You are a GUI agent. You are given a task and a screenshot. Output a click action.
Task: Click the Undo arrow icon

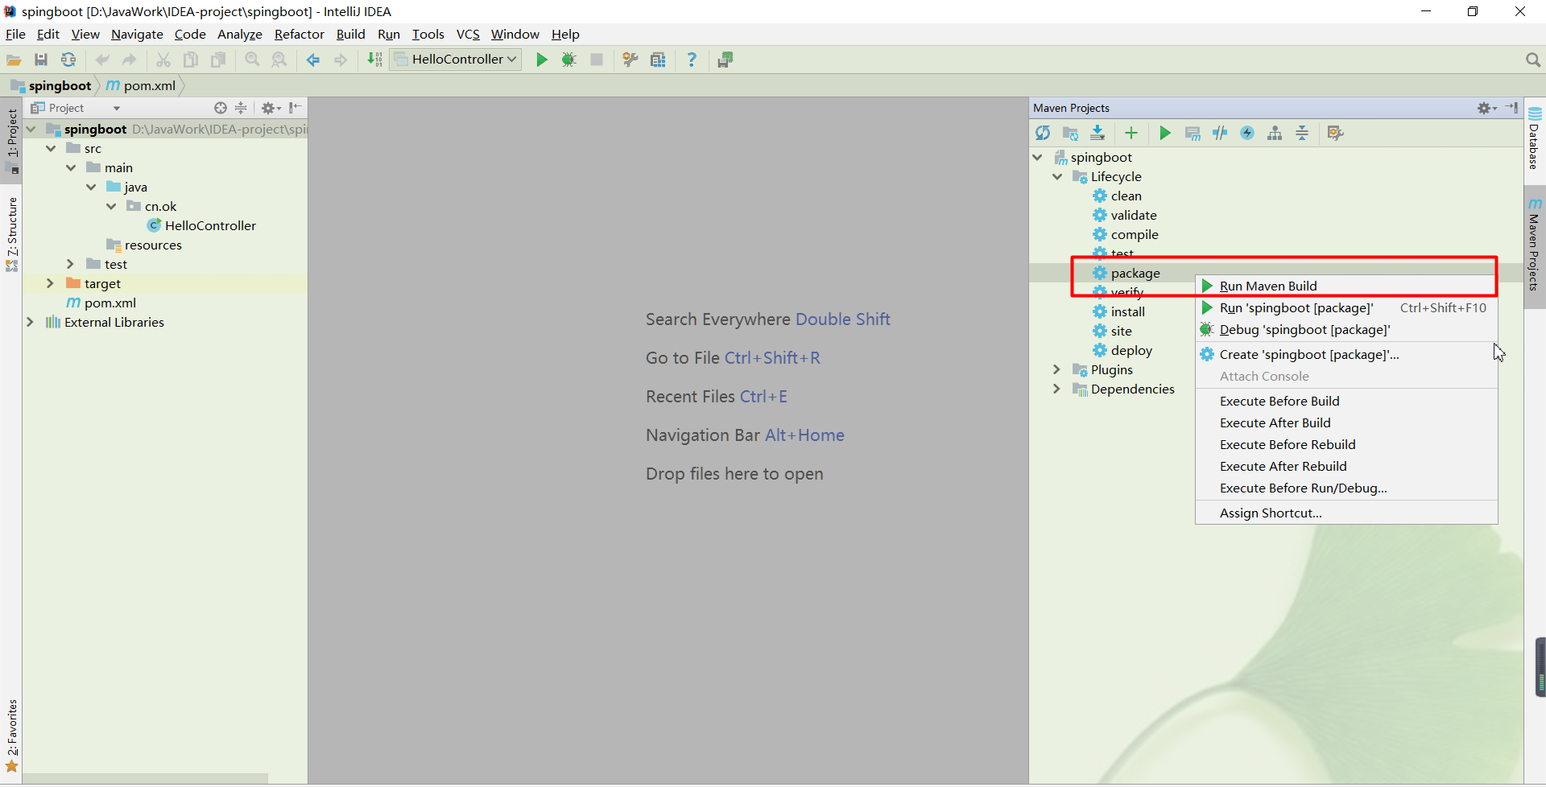(102, 60)
